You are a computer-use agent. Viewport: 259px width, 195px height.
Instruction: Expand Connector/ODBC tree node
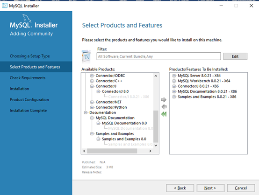92,76
